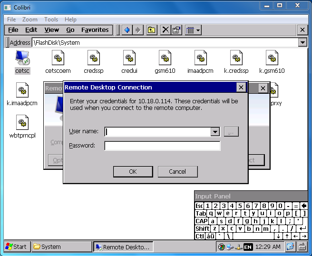
Task: Select the credssp file icon
Action: (94, 62)
